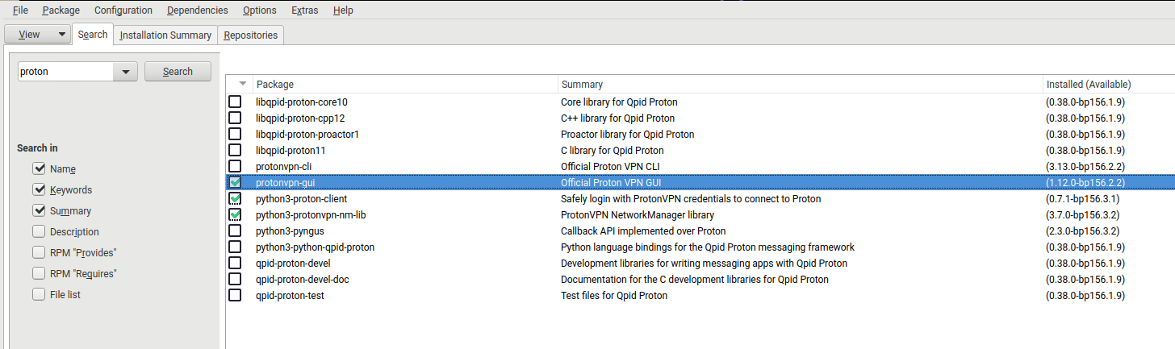Switch to Installation Summary tab
1175x349 pixels.
pyautogui.click(x=165, y=35)
